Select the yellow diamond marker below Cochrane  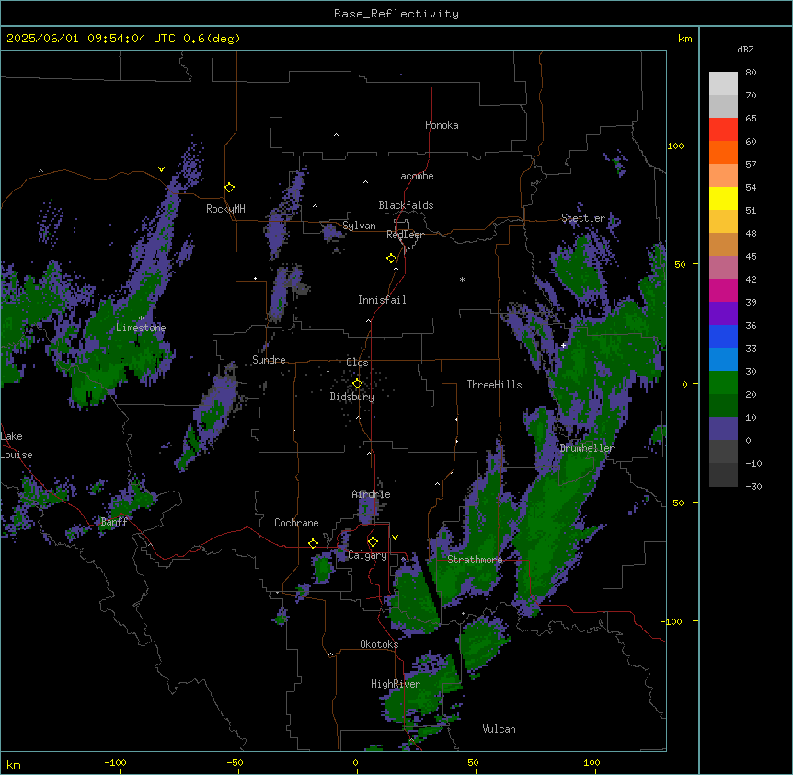[x=313, y=543]
